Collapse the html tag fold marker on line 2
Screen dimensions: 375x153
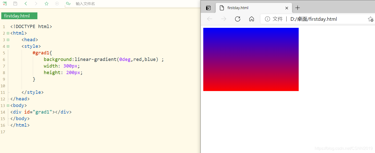coord(8,33)
